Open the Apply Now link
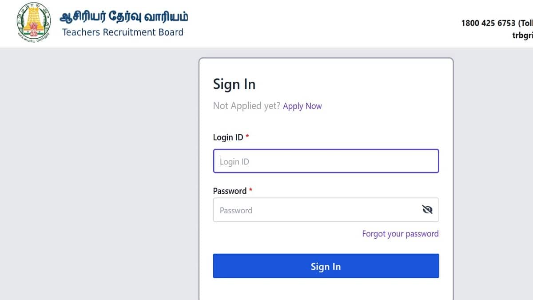This screenshot has height=300, width=533. coord(302,106)
